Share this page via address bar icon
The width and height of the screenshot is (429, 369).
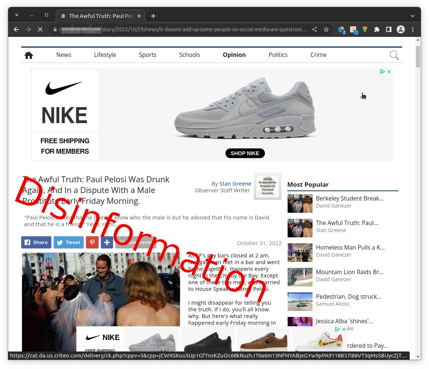(314, 29)
